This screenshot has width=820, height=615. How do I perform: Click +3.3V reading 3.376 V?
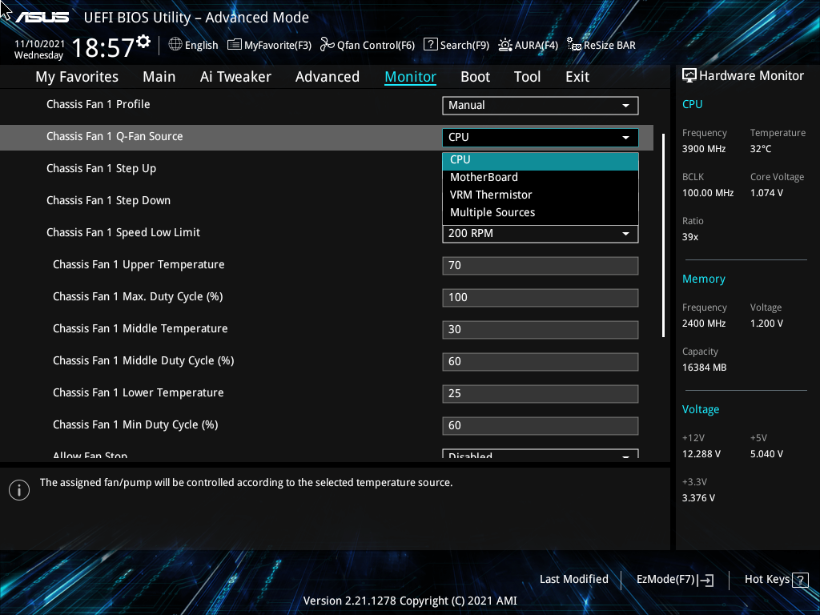(698, 498)
